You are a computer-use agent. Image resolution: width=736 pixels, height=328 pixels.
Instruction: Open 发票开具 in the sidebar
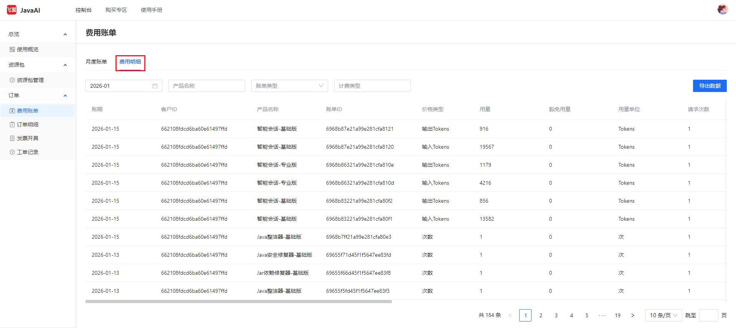pos(27,138)
